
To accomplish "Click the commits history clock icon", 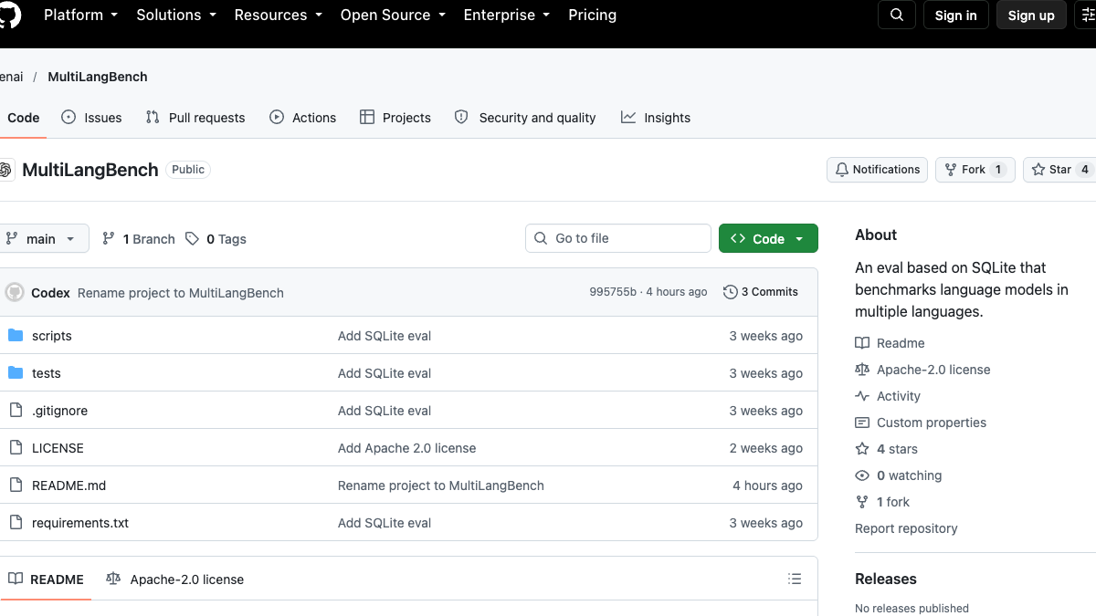I will pyautogui.click(x=730, y=292).
